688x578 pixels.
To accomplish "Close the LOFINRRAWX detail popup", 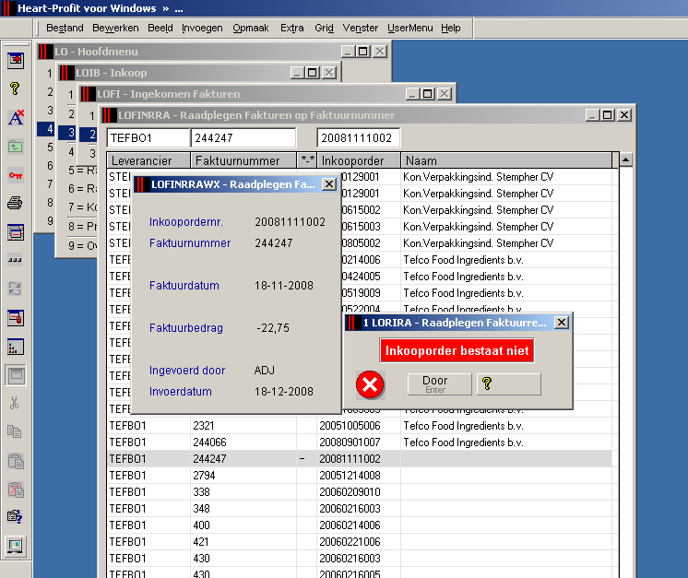I will 328,184.
